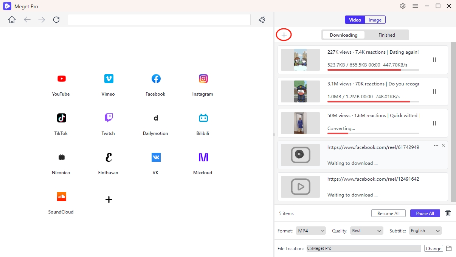This screenshot has height=257, width=456.
Task: Pause the 'Do you recogr' download
Action: 434,91
